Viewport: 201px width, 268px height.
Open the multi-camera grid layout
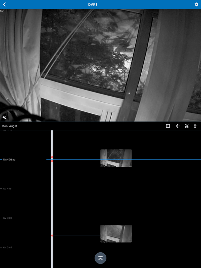point(168,126)
